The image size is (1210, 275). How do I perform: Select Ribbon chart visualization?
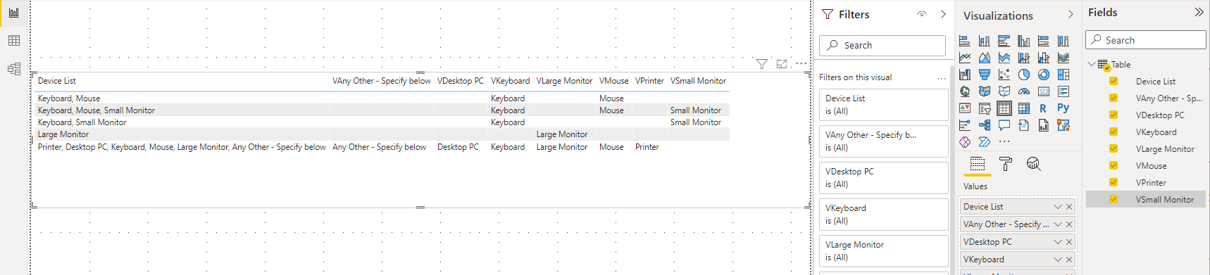1064,58
